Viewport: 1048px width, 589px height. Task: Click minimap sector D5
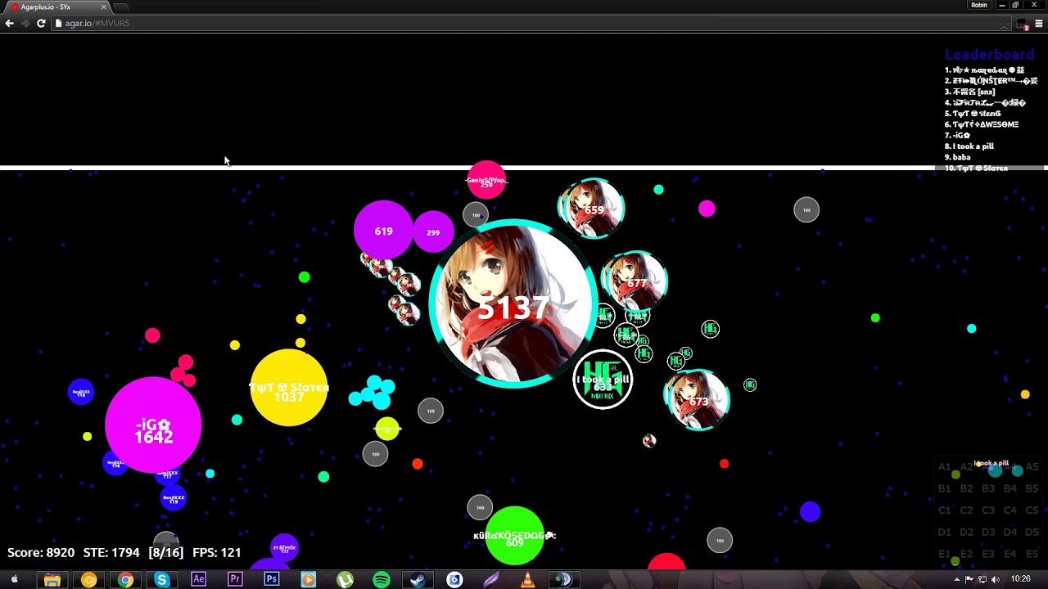(1032, 533)
